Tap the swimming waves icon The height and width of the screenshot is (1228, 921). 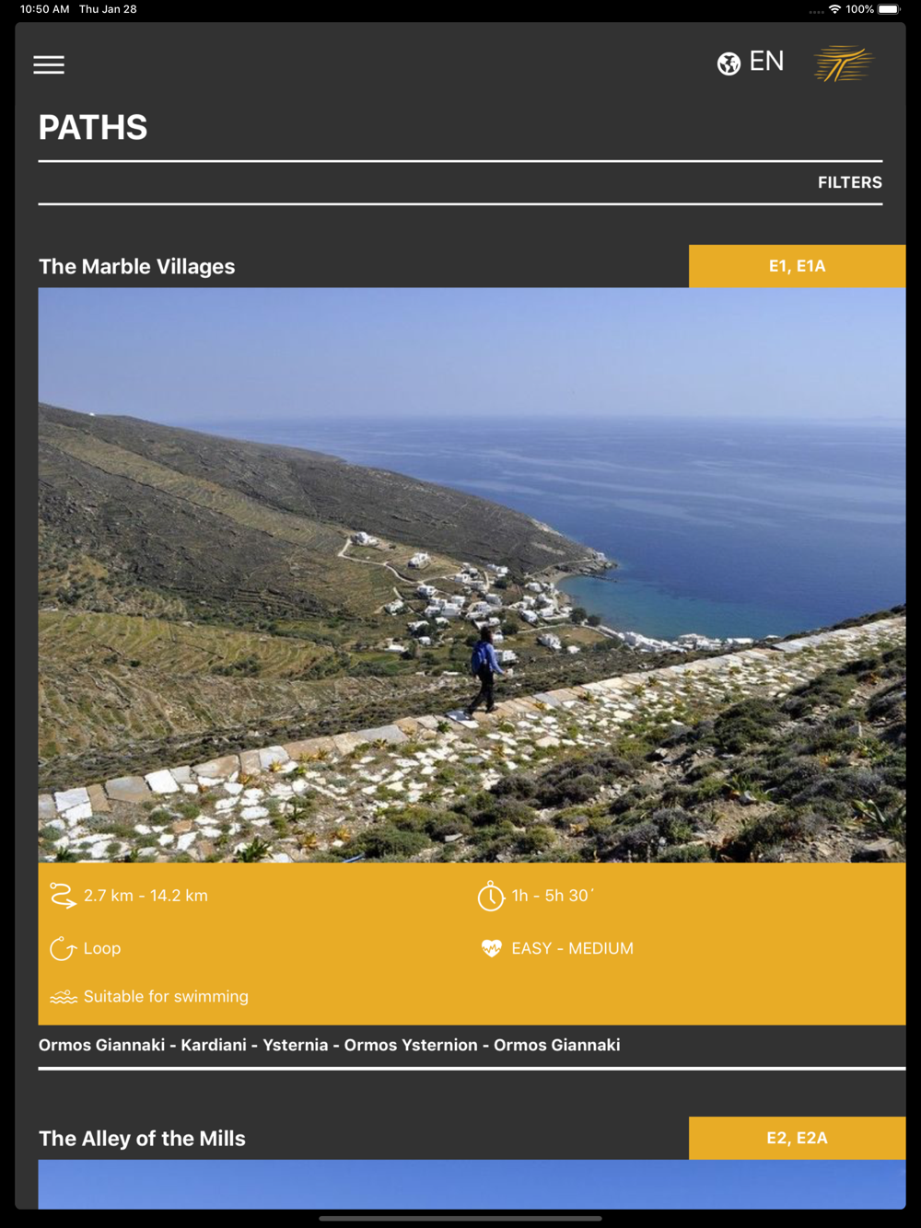coord(64,997)
